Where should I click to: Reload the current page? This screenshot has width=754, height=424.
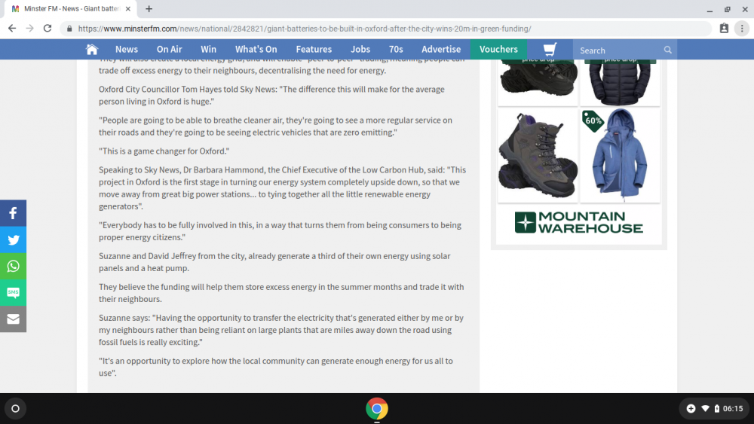pos(47,29)
